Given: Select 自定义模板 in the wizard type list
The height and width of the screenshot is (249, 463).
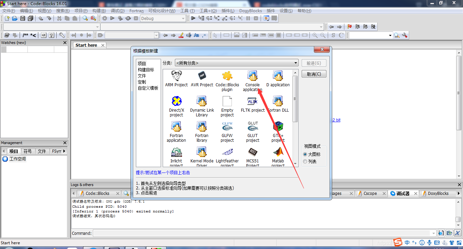Looking at the screenshot, I should click(x=148, y=88).
